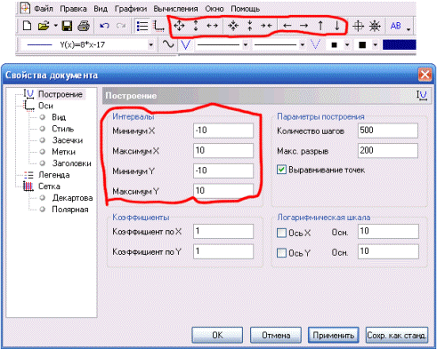Image resolution: width=437 pixels, height=349 pixels.
Task: Click the AB text label icon
Action: (x=396, y=26)
